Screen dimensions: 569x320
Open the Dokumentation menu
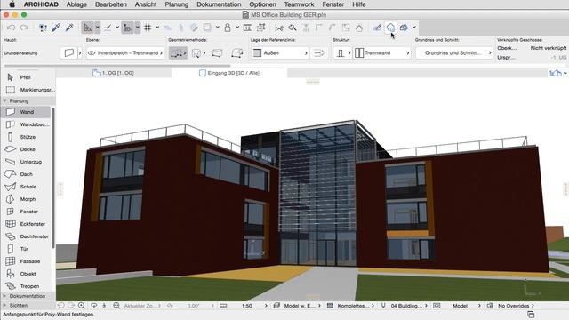click(x=219, y=4)
